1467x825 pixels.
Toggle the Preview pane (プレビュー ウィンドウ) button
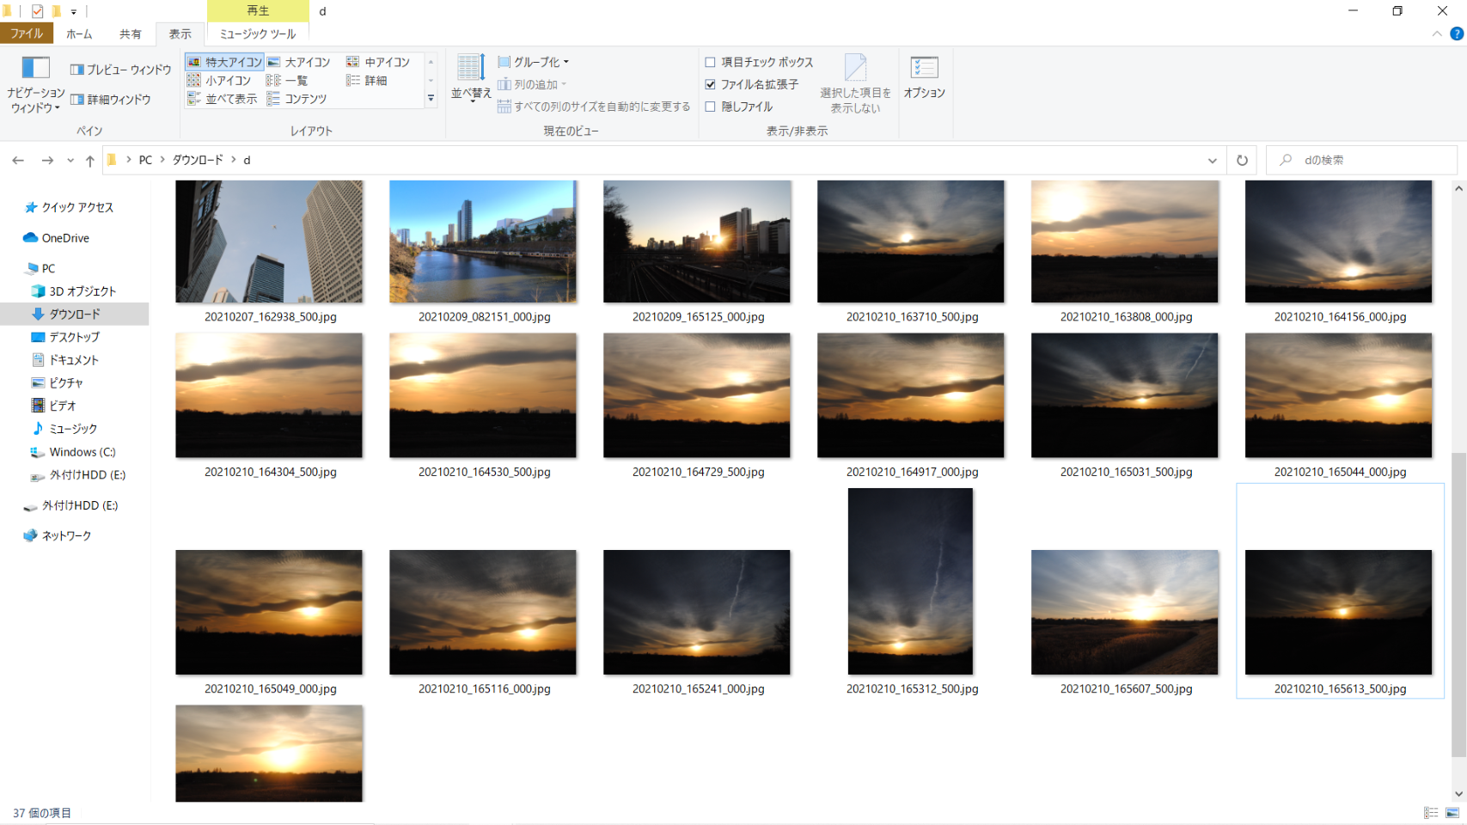pyautogui.click(x=121, y=70)
